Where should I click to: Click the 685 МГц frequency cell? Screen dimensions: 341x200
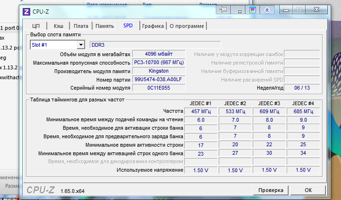pyautogui.click(x=303, y=111)
